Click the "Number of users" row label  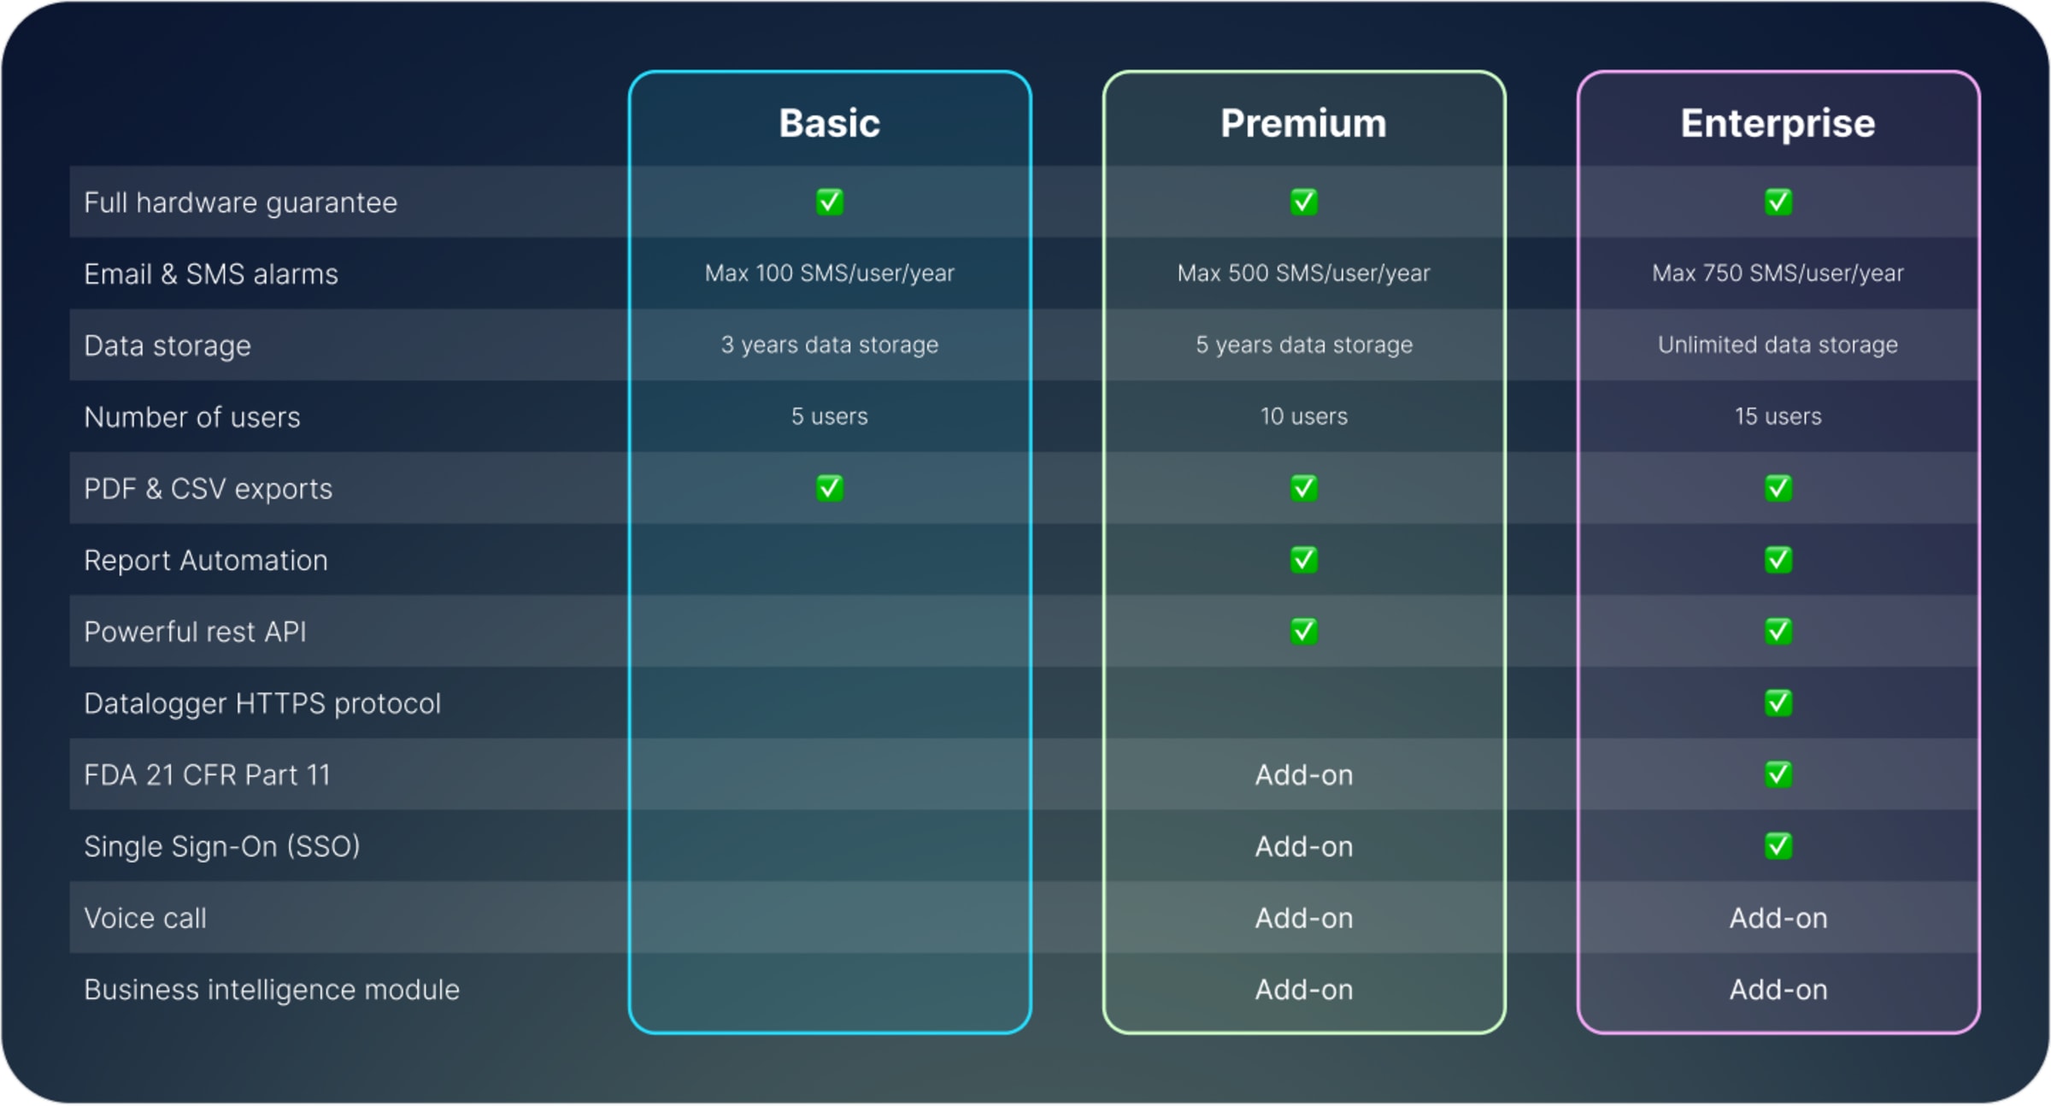point(192,417)
